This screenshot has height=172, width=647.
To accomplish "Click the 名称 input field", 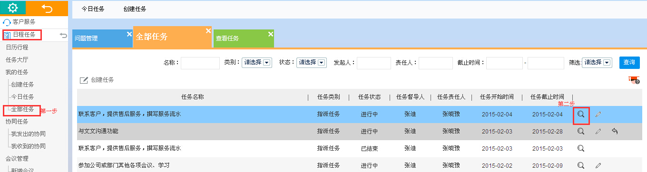I will click(200, 63).
